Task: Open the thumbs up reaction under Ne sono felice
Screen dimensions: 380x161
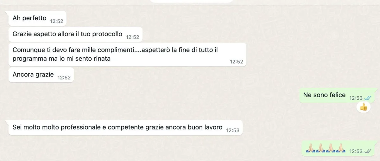Action: point(363,107)
